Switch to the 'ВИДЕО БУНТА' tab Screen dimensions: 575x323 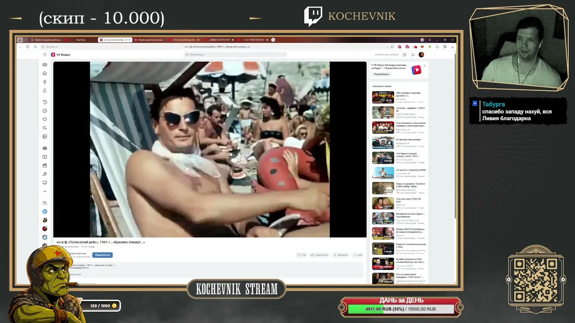coord(219,40)
